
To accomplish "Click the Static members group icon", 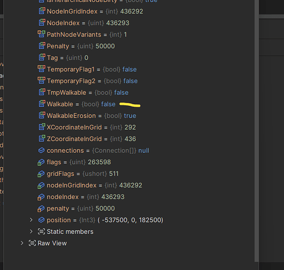I will (41, 232).
